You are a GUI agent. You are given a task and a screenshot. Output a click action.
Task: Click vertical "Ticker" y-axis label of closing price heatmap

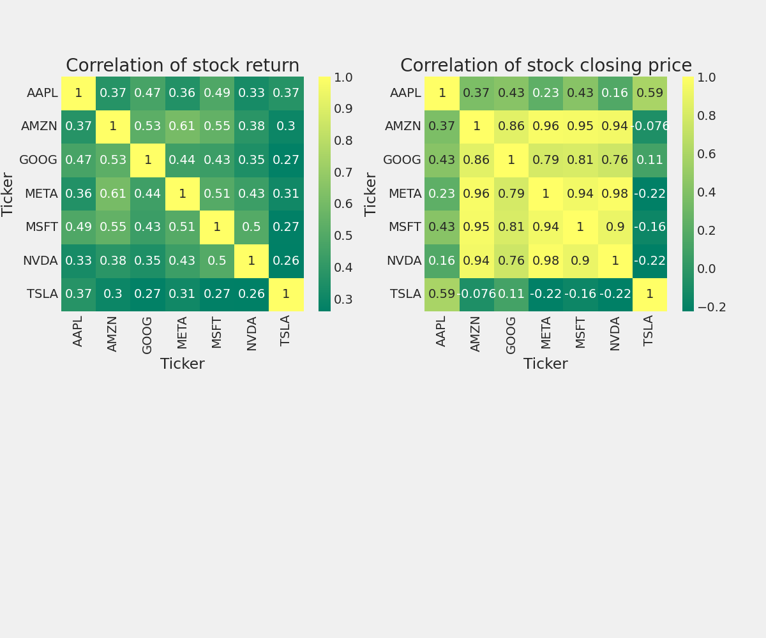pos(371,194)
